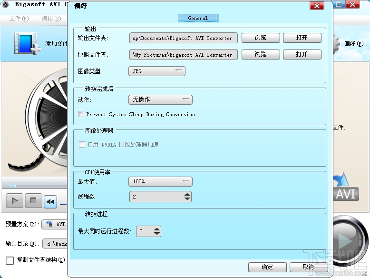Click the 添加文件 label in toolbar

pyautogui.click(x=56, y=44)
